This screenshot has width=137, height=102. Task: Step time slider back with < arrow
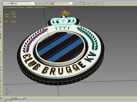click(x=4, y=98)
